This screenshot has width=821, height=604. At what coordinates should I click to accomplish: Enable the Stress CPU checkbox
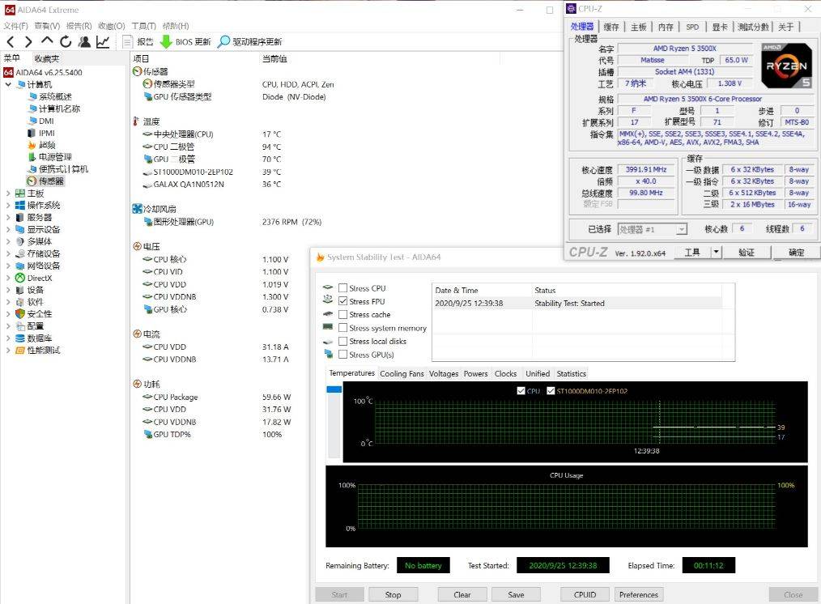(343, 288)
